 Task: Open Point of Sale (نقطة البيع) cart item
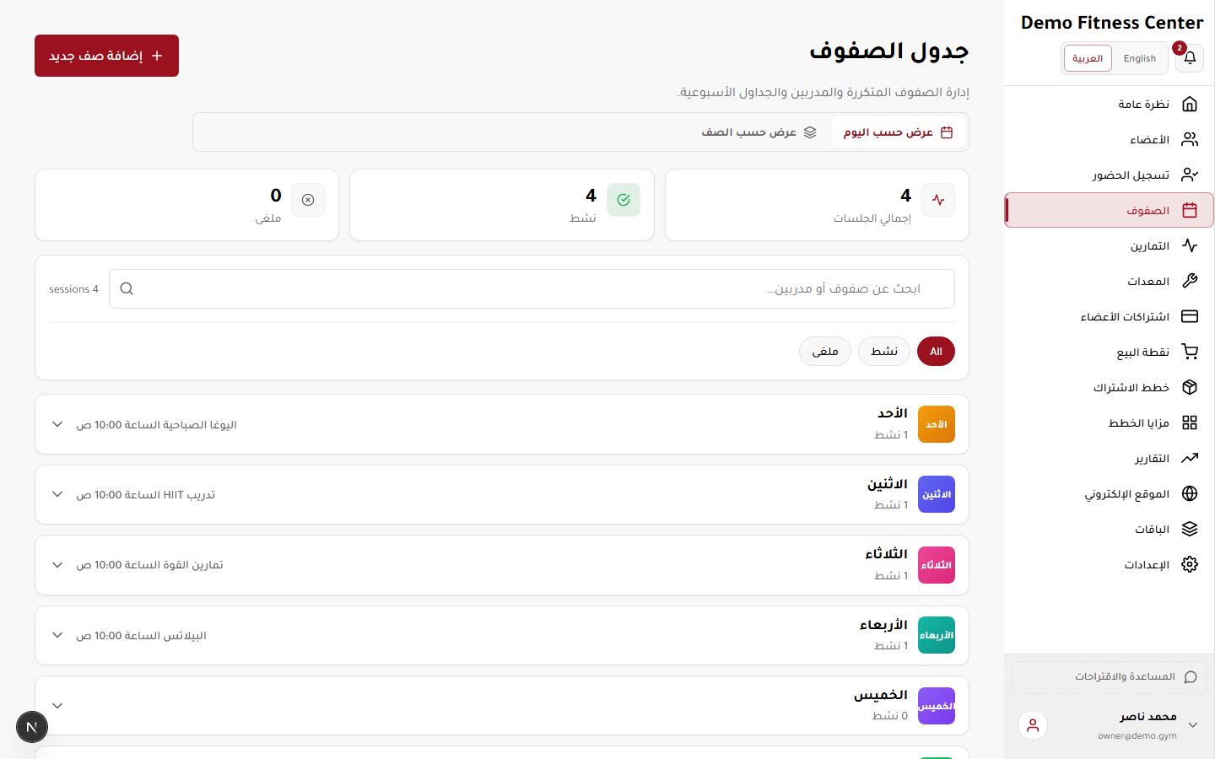pyautogui.click(x=1109, y=352)
